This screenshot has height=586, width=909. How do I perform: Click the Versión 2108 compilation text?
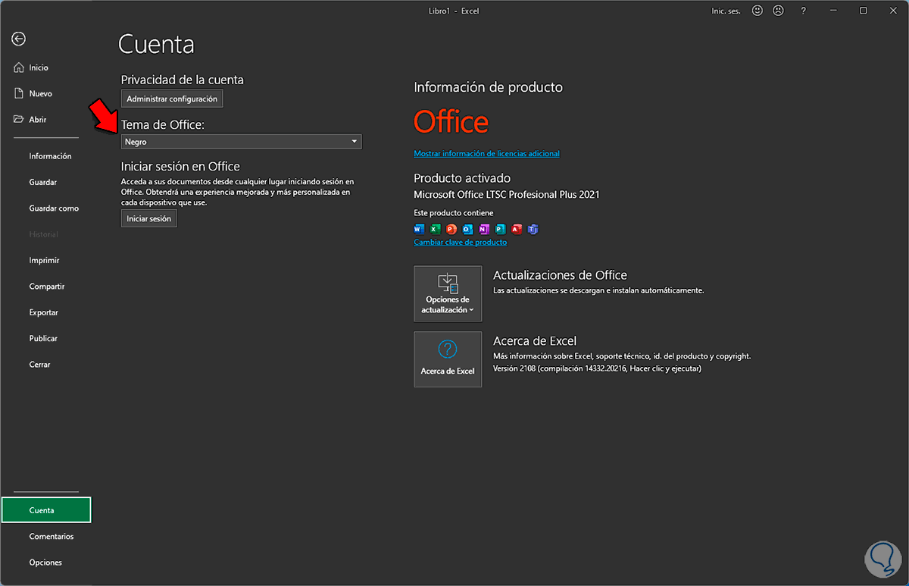tap(598, 369)
